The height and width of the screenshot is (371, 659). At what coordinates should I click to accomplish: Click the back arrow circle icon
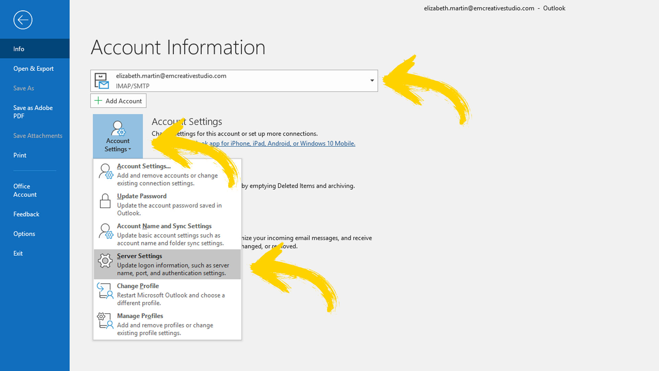pyautogui.click(x=23, y=20)
